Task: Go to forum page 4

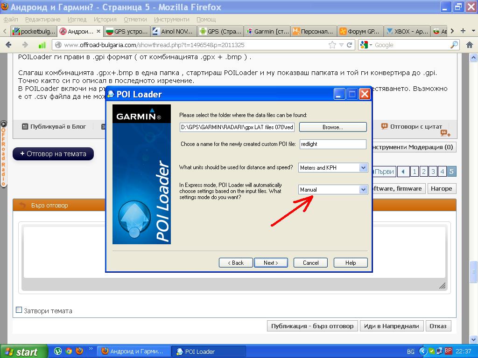Action: click(442, 172)
